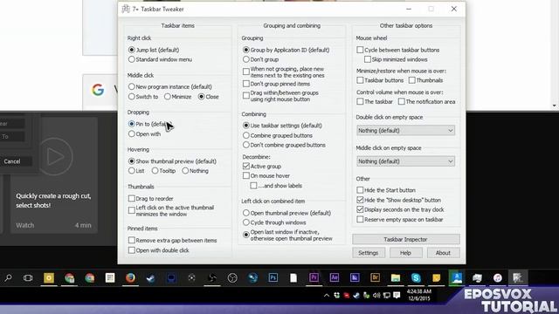Screen dimensions: 559x314
Task: Click browser scrollbar down arrow
Action: [555, 106]
